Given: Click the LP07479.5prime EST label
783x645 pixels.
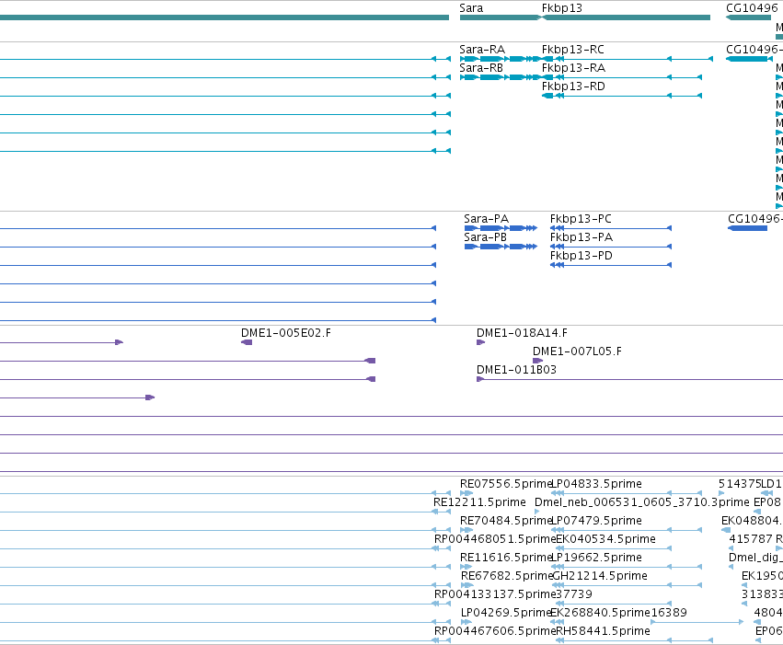Looking at the screenshot, I should (596, 521).
